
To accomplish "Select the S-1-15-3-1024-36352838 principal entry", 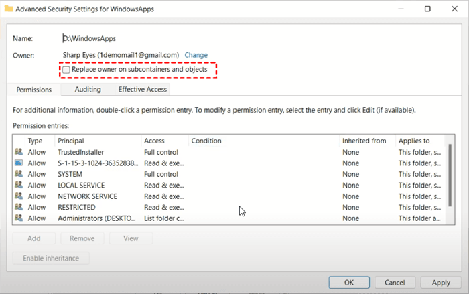I will click(x=98, y=163).
